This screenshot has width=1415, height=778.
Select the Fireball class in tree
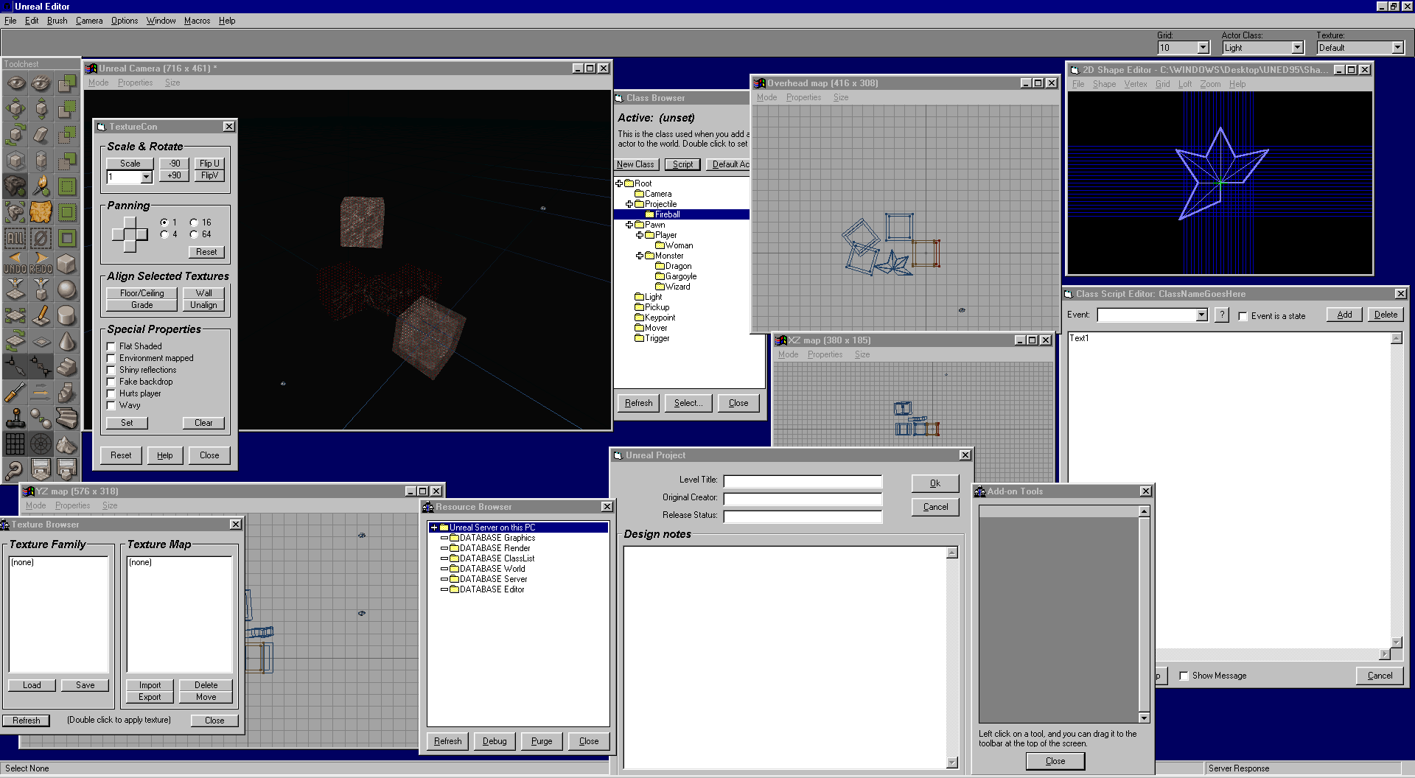[x=668, y=214]
